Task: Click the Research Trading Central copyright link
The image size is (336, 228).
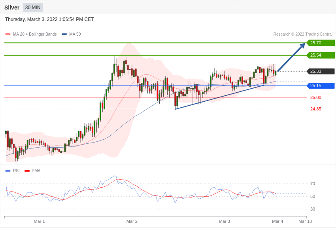Action: (303, 34)
